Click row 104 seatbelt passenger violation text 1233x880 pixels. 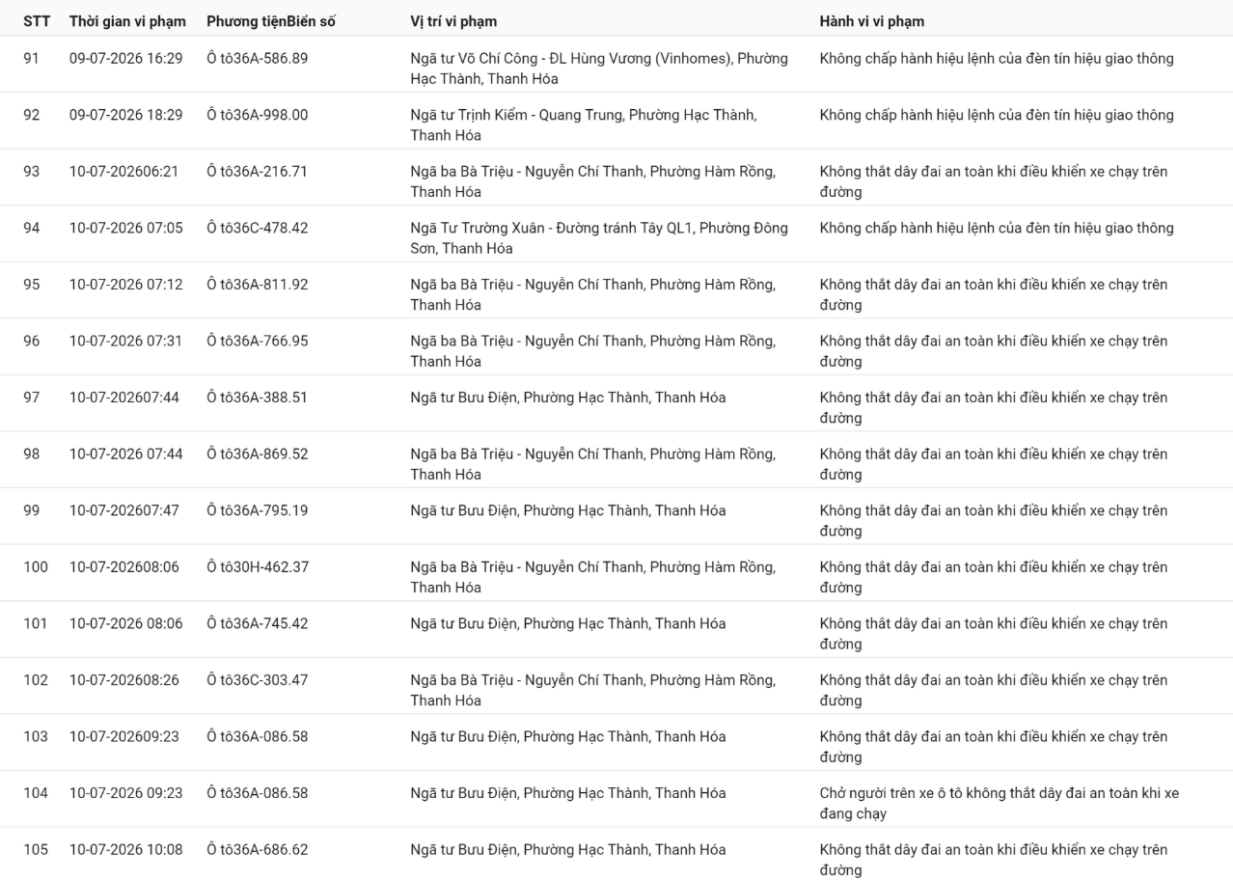point(999,804)
